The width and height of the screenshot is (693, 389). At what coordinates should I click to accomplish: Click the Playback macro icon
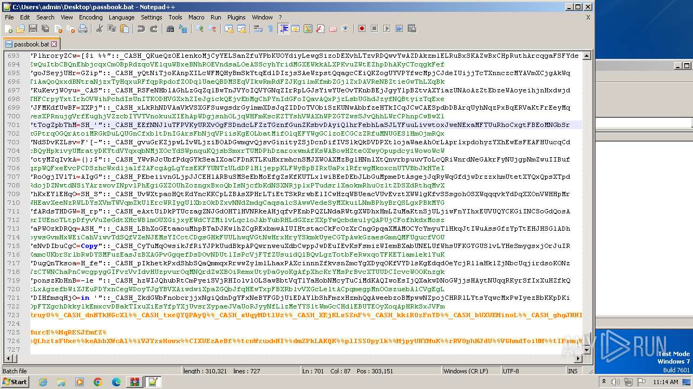(x=387, y=29)
